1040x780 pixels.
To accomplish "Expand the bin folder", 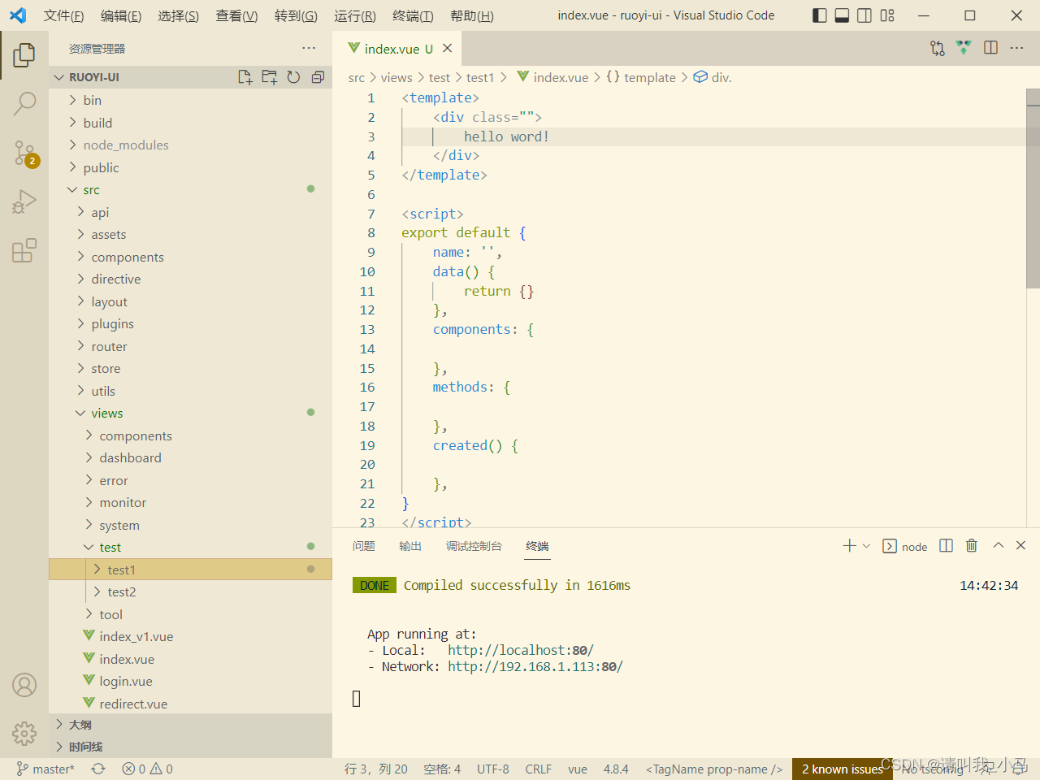I will (x=190, y=100).
